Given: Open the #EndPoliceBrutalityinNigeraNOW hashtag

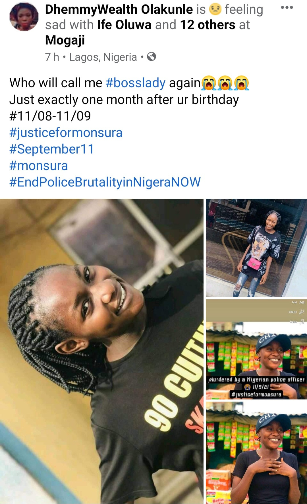Looking at the screenshot, I should [105, 182].
